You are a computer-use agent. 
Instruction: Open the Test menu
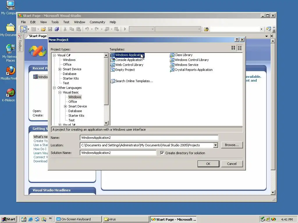pos(66,22)
